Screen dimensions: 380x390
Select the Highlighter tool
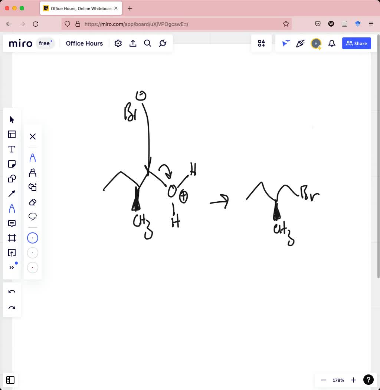[x=33, y=173]
